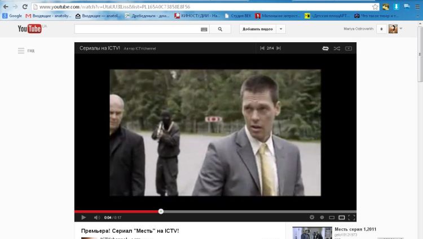Switch to small player size

click(332, 218)
